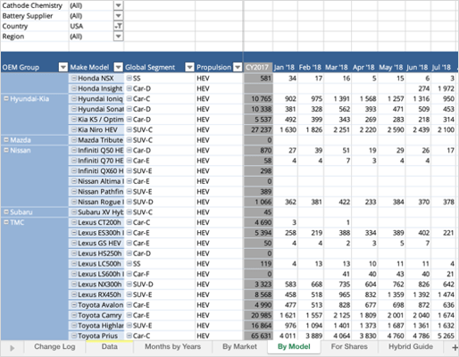Collapse the Nissan Rogue row

pos(74,202)
